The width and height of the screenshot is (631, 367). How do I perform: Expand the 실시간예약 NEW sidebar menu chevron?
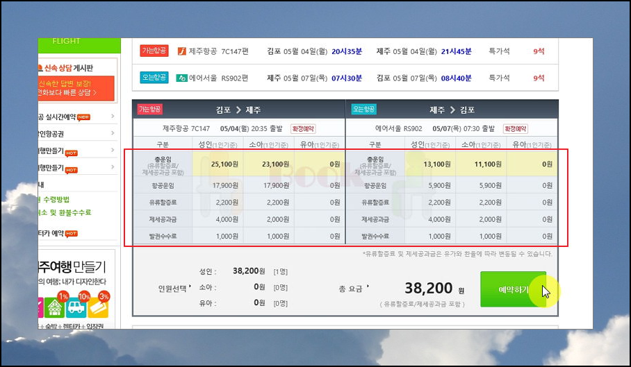(113, 117)
